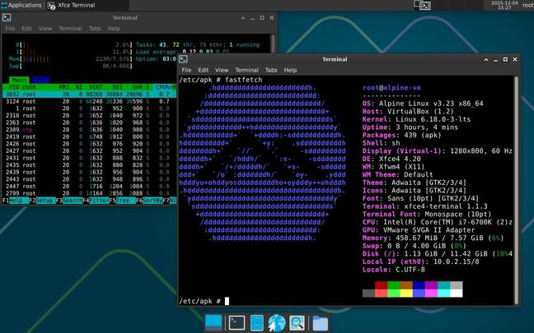Open View menu in fastfetch terminal

coord(222,70)
